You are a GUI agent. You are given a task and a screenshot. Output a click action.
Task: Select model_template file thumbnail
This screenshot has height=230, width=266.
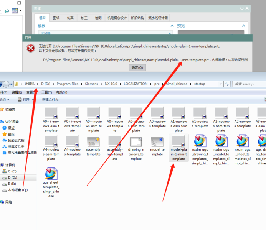click(x=157, y=141)
